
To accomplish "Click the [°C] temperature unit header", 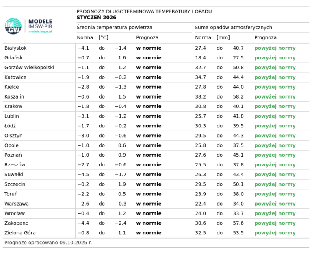I will 104,37.
